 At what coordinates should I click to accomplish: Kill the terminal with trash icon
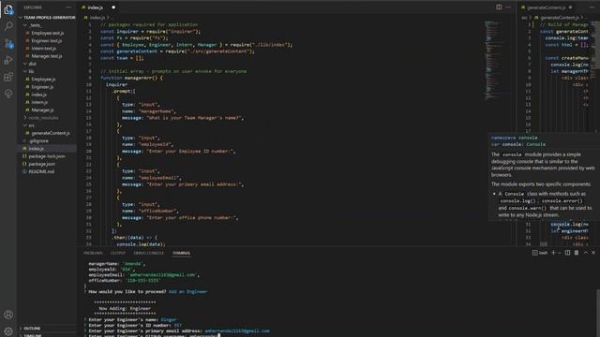pos(577,253)
